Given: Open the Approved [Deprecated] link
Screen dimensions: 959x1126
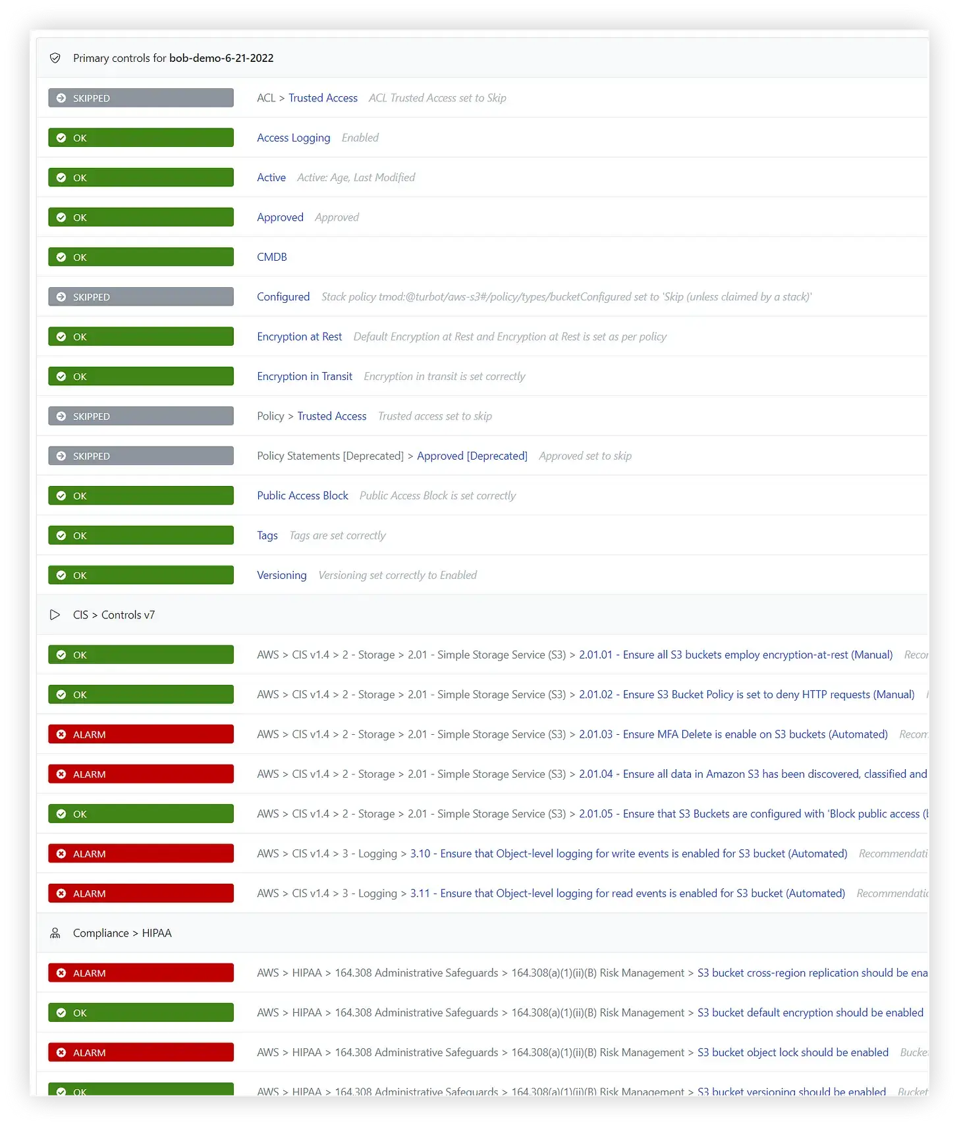Looking at the screenshot, I should pyautogui.click(x=472, y=456).
